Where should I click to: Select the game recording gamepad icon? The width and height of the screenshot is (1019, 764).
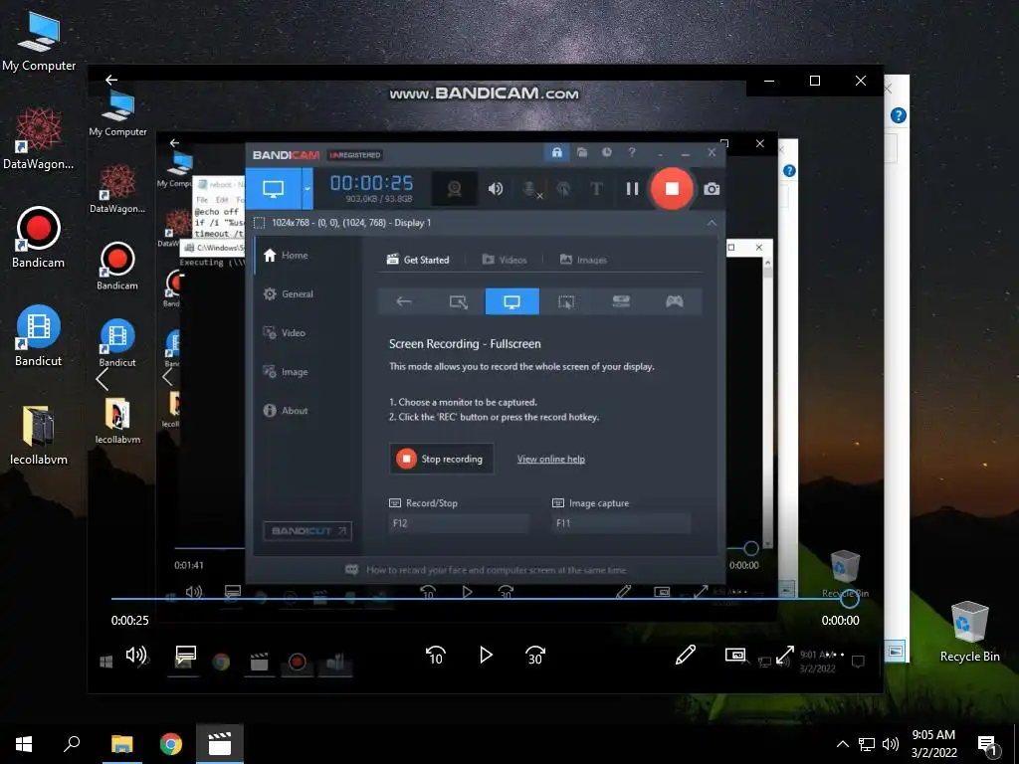674,301
